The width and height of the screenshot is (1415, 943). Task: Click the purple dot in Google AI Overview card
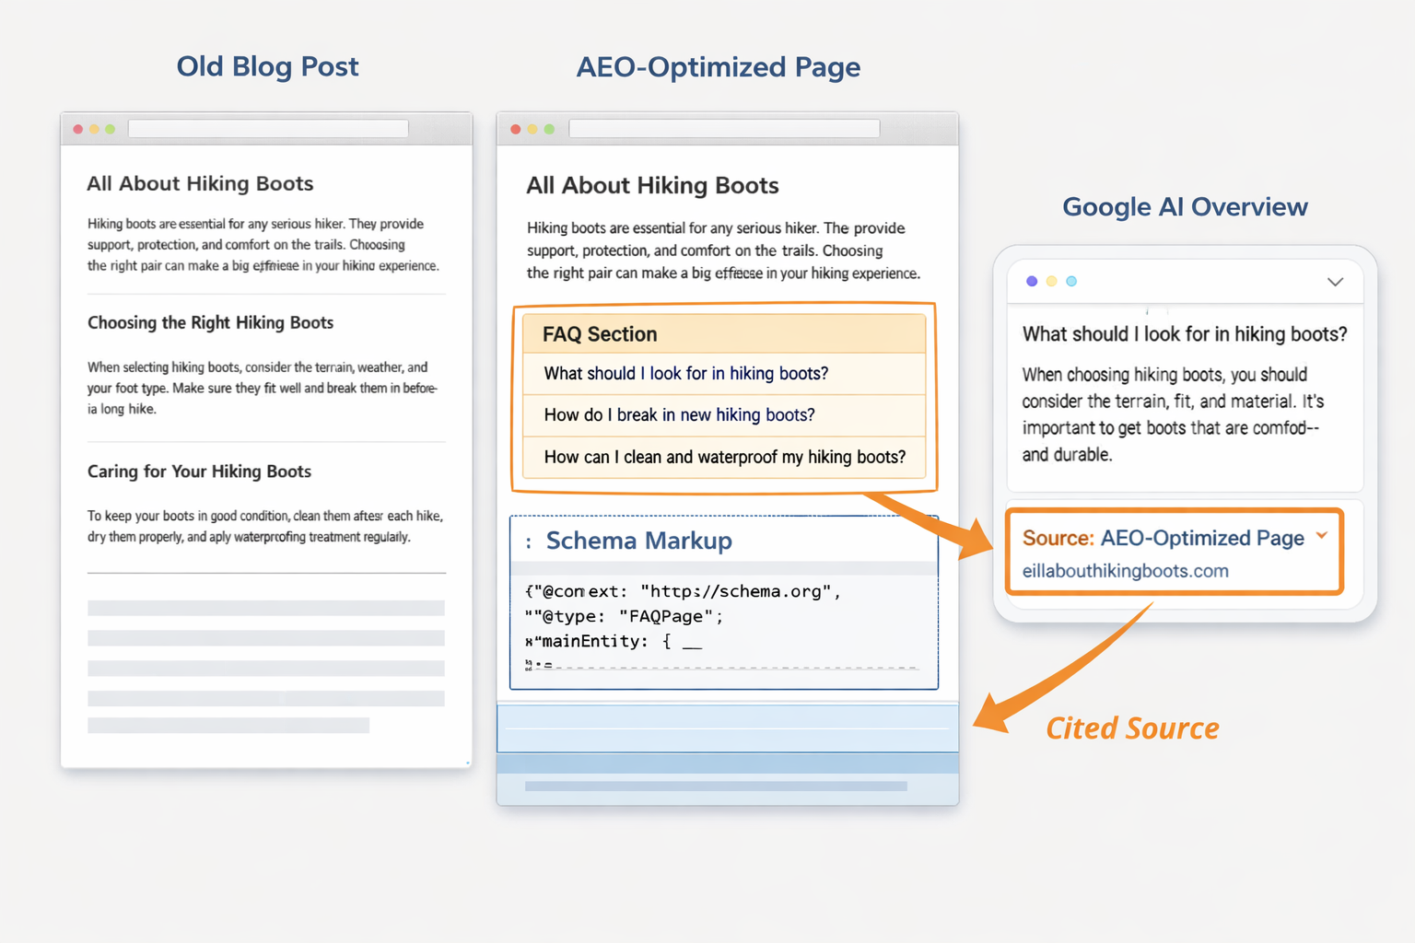1032,281
